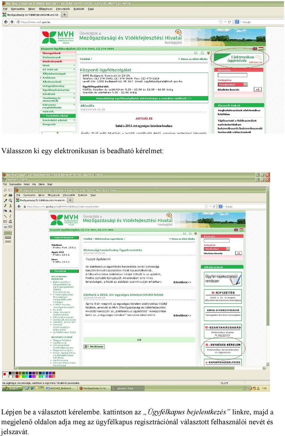This screenshot has height=436, width=285.
Task: Select the Pencil tool in Paint
Action: 5,206
